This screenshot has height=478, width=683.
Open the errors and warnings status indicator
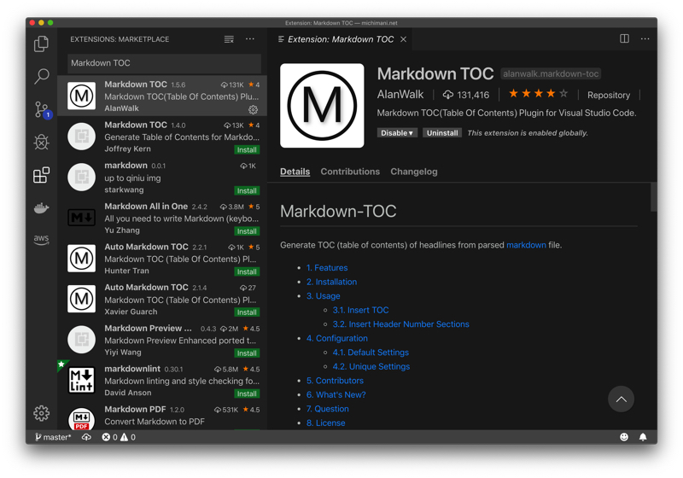point(119,437)
